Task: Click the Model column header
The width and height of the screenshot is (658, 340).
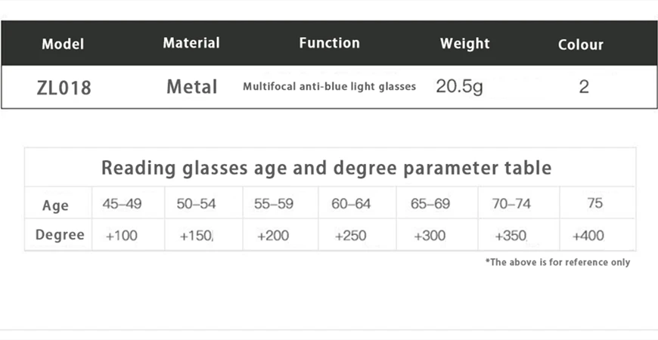Action: click(x=63, y=44)
